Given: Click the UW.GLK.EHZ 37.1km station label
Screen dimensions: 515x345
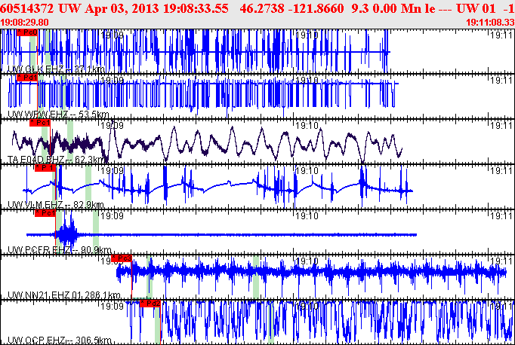Looking at the screenshot, I should point(57,69).
